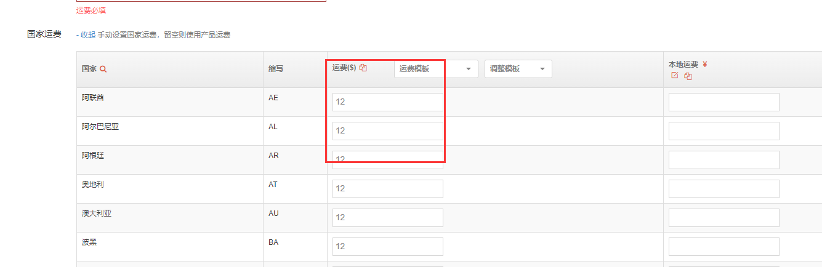The image size is (822, 267).
Task: Click the 本地运费 input for 阿联酋
Action: click(x=724, y=102)
